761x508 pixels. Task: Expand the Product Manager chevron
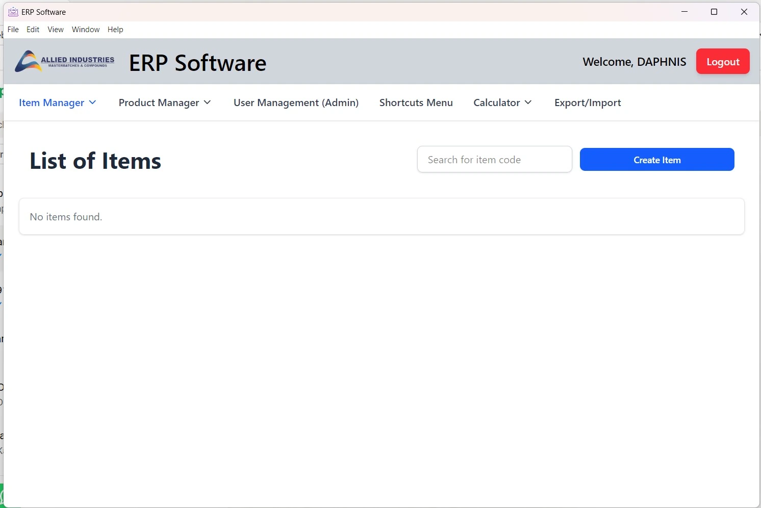pyautogui.click(x=207, y=103)
